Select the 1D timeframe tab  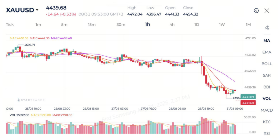[x=197, y=24]
